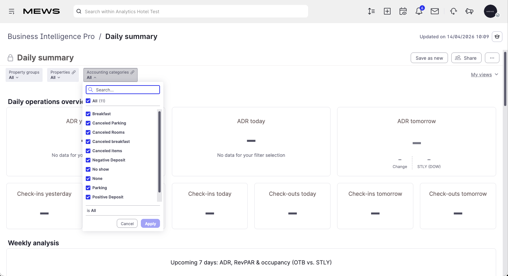
Task: Open notifications bell with badge 6
Action: pyautogui.click(x=419, y=11)
